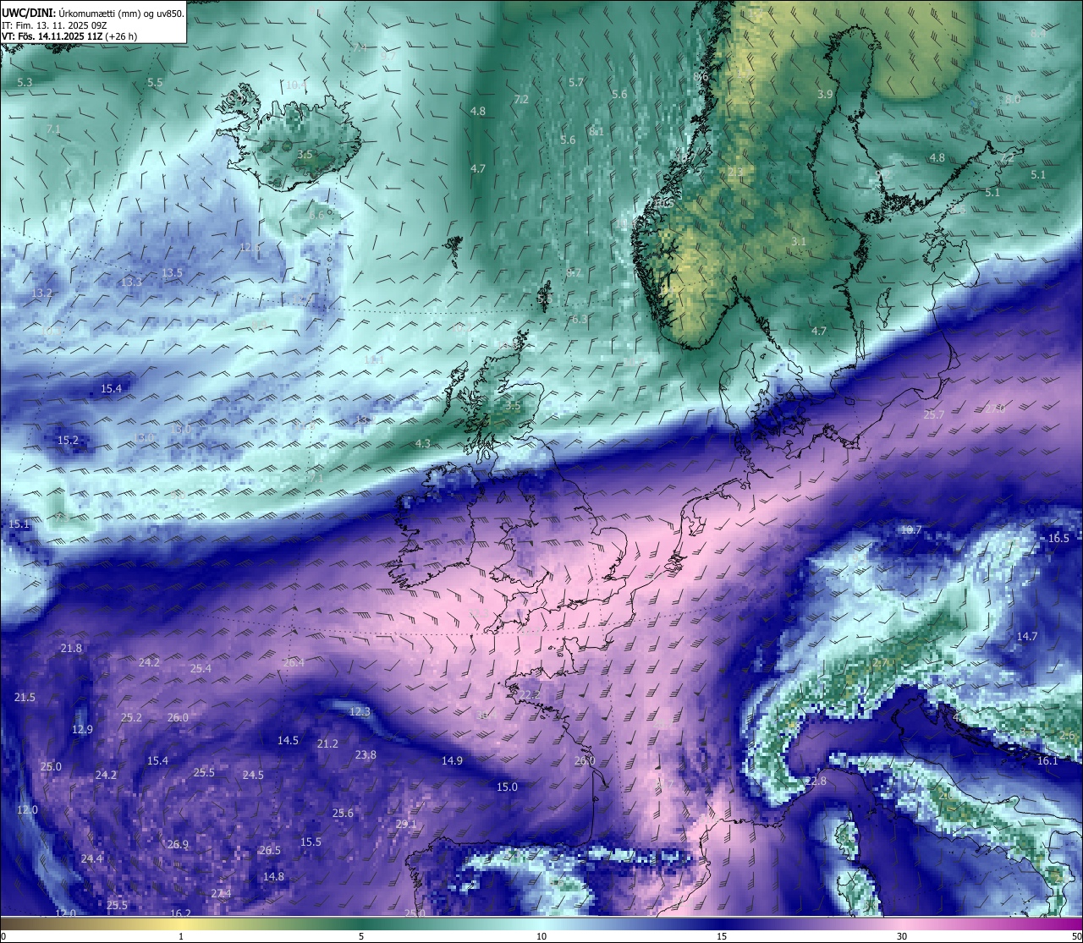Click the 7.2 value north of the Faroes

click(521, 99)
